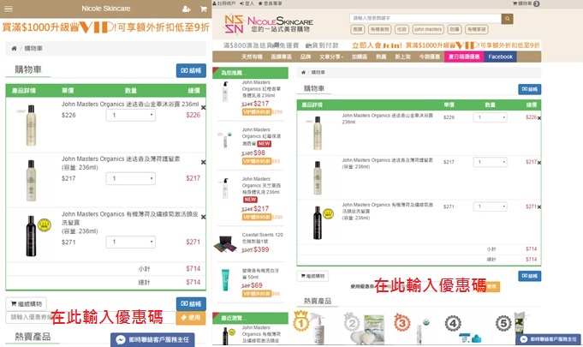
Task: Click 登入 login link in desktop top bar
Action: click(247, 3)
